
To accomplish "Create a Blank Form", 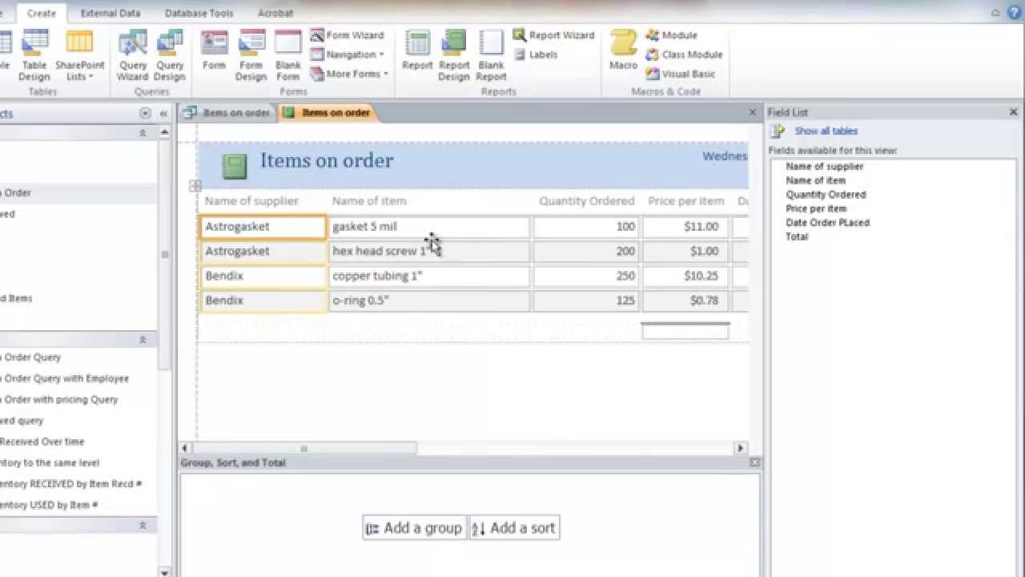I will click(287, 55).
